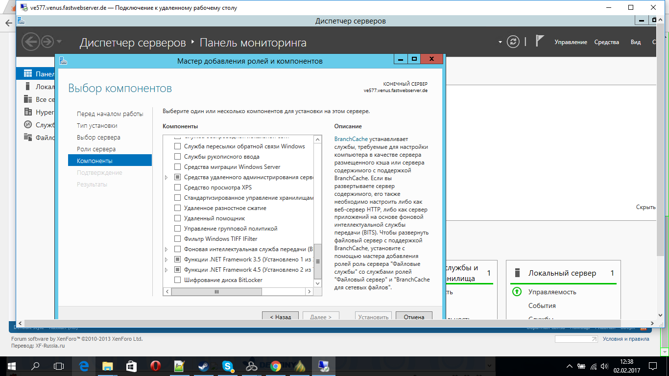669x376 pixels.
Task: Click the Local Server tile icon
Action: click(x=516, y=273)
